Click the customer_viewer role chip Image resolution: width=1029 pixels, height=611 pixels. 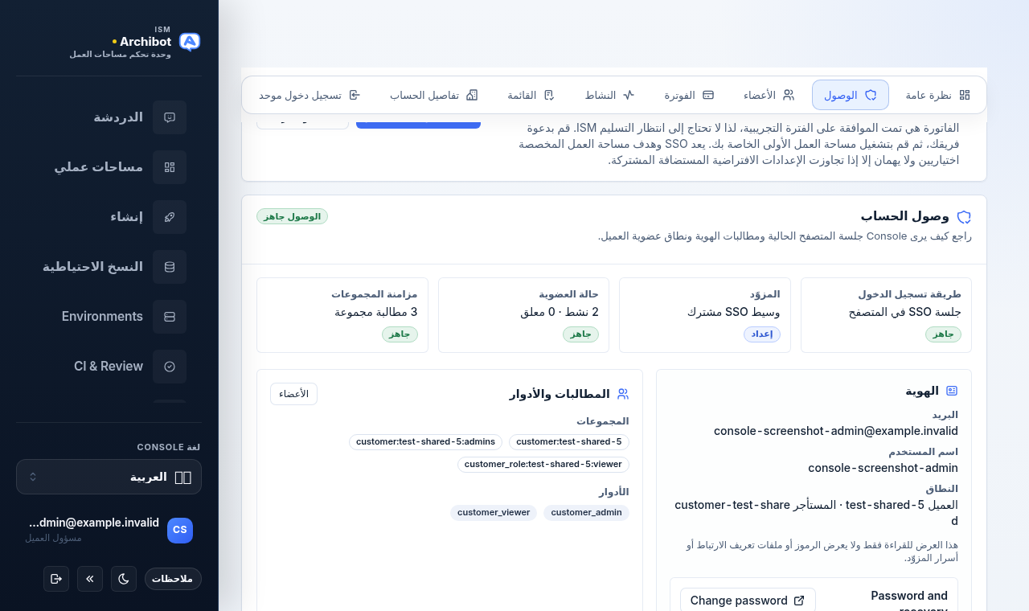pos(494,513)
